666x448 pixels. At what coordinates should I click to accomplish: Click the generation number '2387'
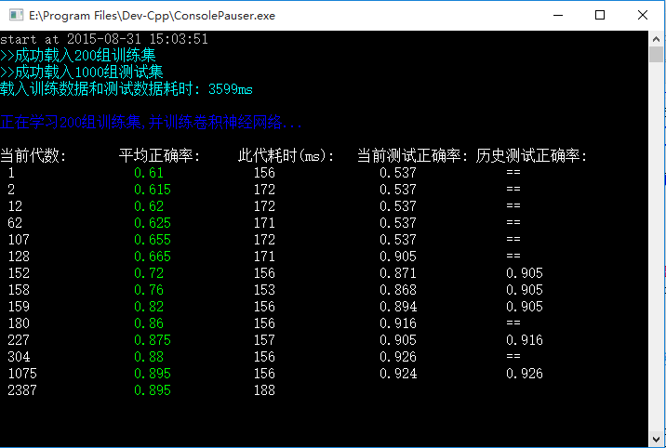[x=22, y=390]
